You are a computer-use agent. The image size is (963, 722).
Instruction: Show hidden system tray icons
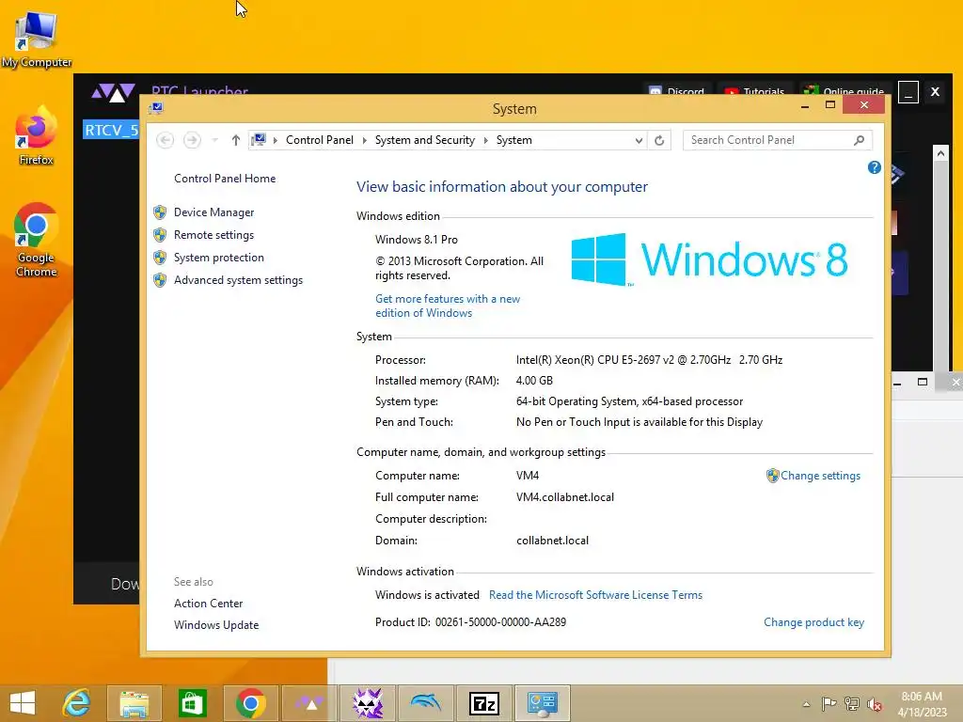(806, 704)
